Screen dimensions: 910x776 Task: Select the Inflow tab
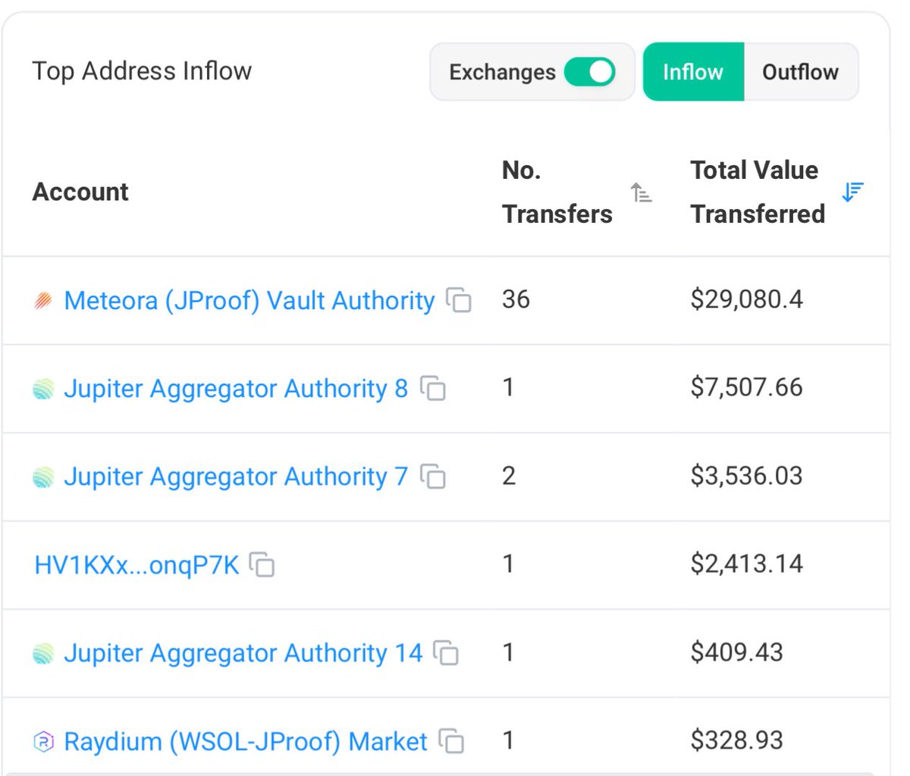[692, 72]
